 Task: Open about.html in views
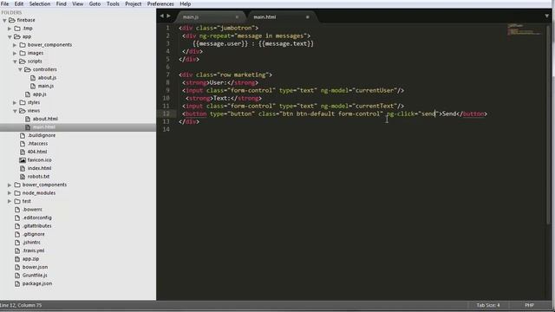pyautogui.click(x=45, y=119)
